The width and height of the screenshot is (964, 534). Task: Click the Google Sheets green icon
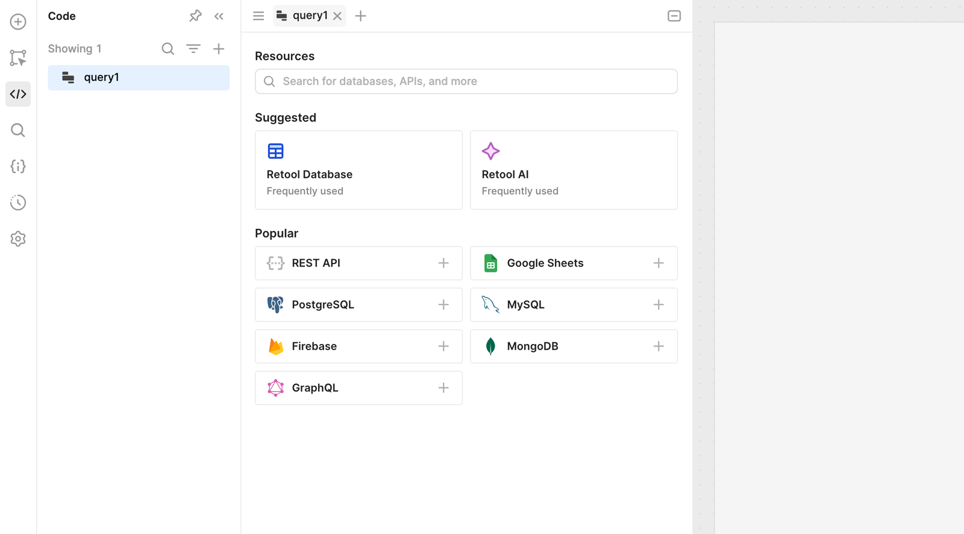(x=490, y=263)
